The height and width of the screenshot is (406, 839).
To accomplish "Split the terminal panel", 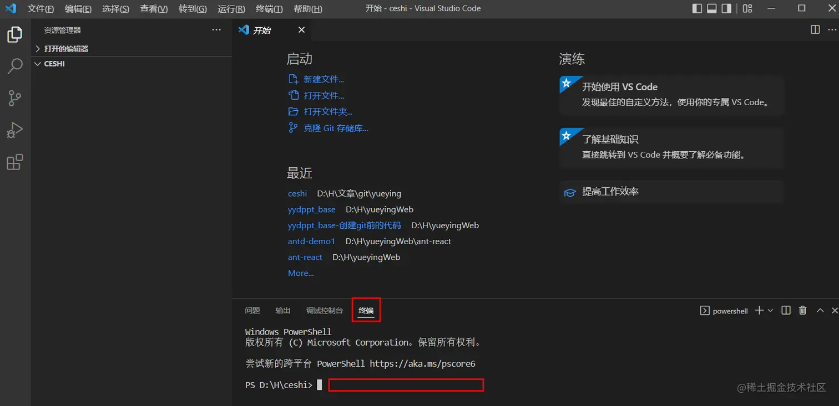I will click(x=786, y=310).
